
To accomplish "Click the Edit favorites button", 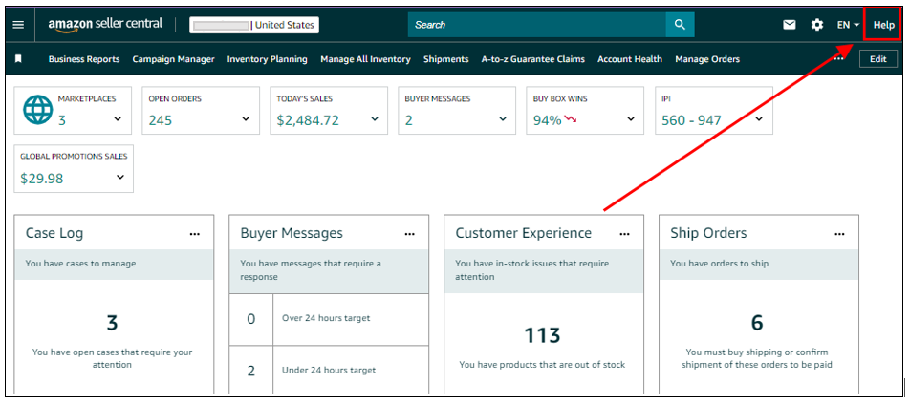I will pos(878,59).
